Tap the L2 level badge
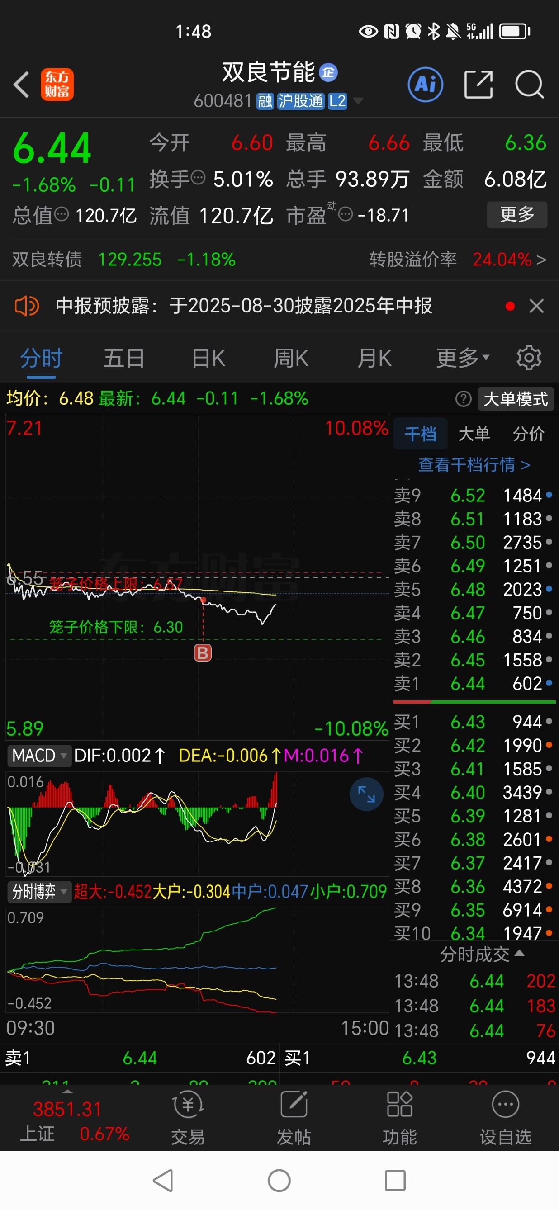The height and width of the screenshot is (1210, 559). (337, 100)
